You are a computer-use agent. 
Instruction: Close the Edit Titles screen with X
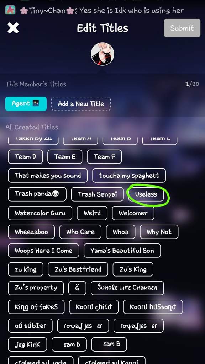(x=13, y=28)
